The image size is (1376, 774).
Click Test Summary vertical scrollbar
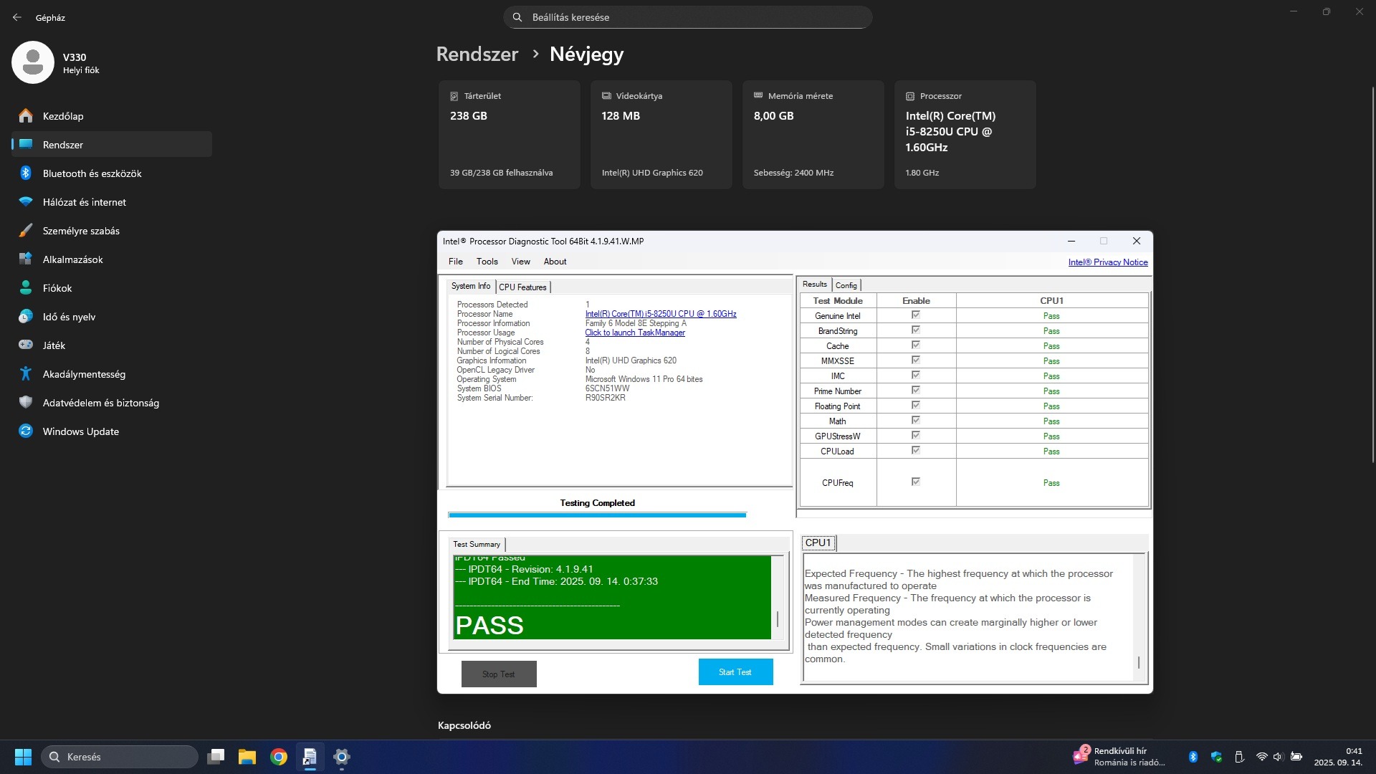tap(778, 618)
